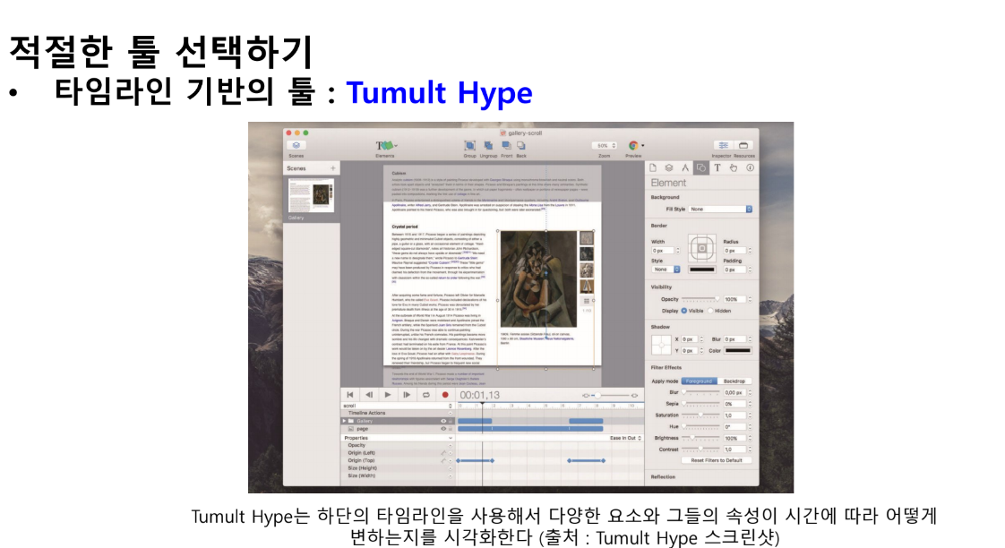Select the Visible display radio button
Image resolution: width=1005 pixels, height=548 pixels.
[x=684, y=311]
